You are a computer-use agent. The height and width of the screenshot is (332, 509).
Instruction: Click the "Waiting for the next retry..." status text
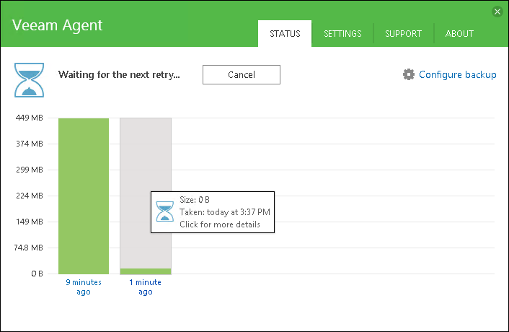tap(119, 74)
